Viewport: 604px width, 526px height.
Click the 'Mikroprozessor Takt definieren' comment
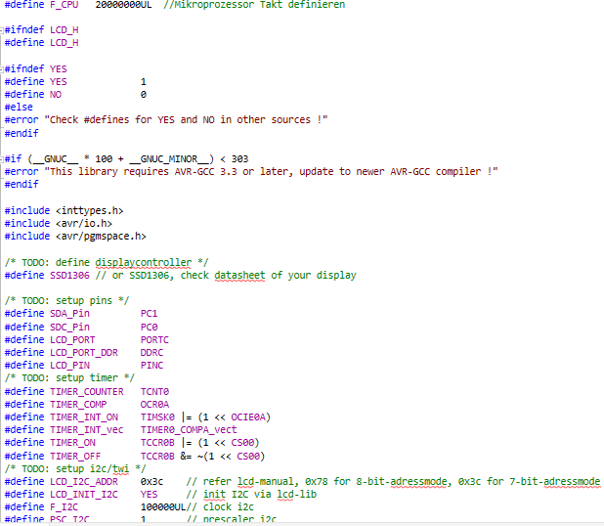(254, 5)
